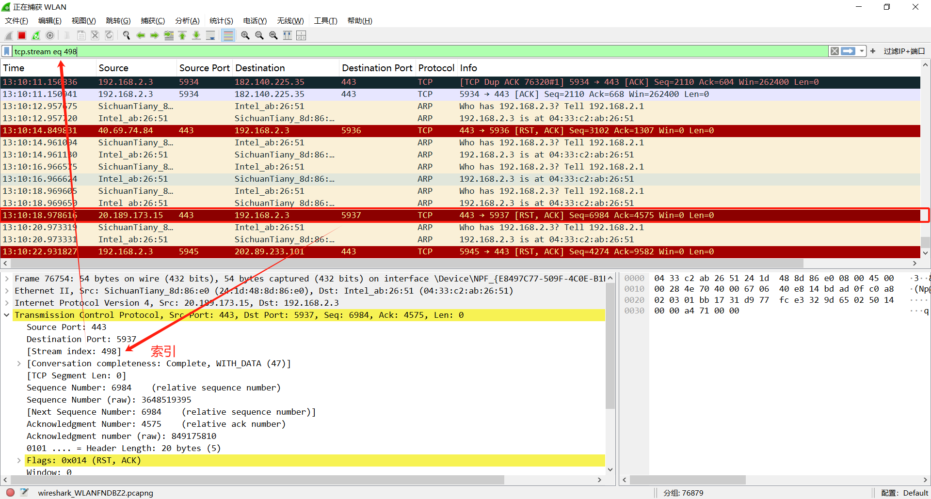Sort by Info column header

coord(689,68)
